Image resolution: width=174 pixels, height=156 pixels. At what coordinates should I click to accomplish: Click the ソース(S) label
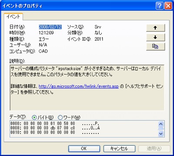(76, 27)
